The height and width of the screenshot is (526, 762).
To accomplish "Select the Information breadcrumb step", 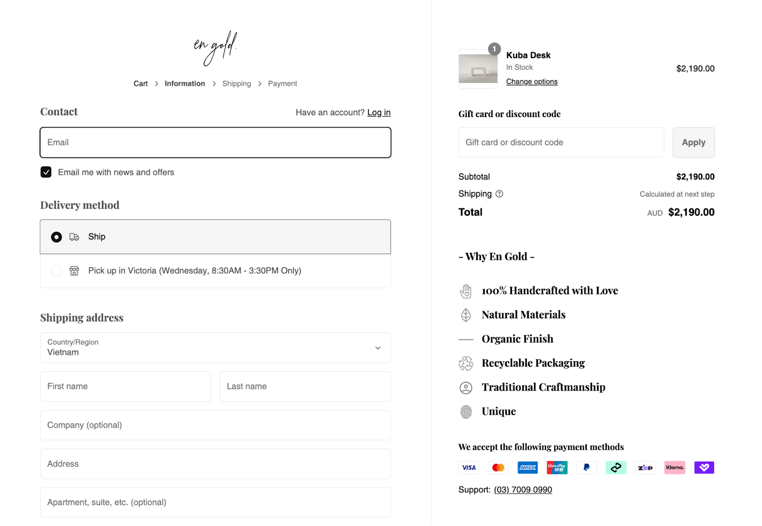I will click(x=185, y=83).
